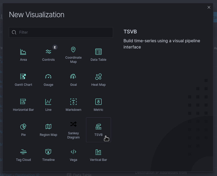The image size is (217, 176).
Task: Click the Filter search field
Action: [61, 32]
